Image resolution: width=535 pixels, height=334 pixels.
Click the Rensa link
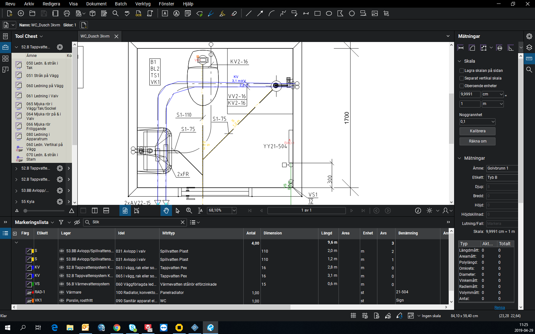(x=499, y=308)
